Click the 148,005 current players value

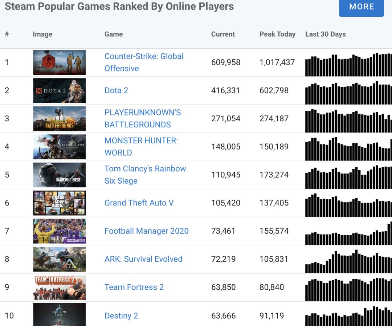pos(226,147)
